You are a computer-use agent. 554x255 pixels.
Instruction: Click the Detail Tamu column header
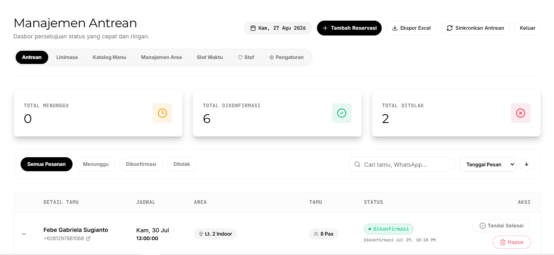pyautogui.click(x=61, y=202)
